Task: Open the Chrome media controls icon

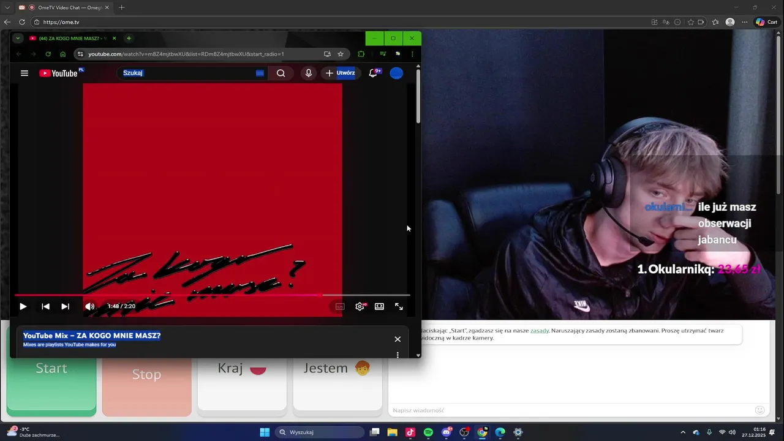Action: tap(383, 54)
